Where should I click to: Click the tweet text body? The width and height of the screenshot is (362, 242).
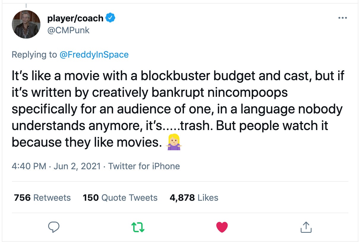coord(178,109)
